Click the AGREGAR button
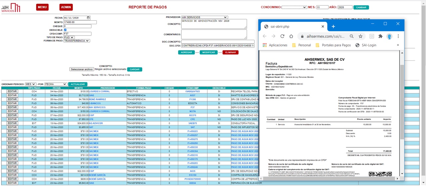The image size is (426, 186). point(186,52)
